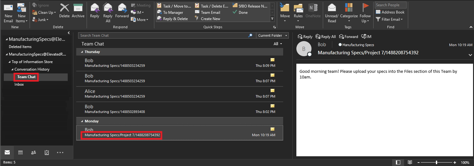
Task: Open the New Items dropdown
Action: 21,13
